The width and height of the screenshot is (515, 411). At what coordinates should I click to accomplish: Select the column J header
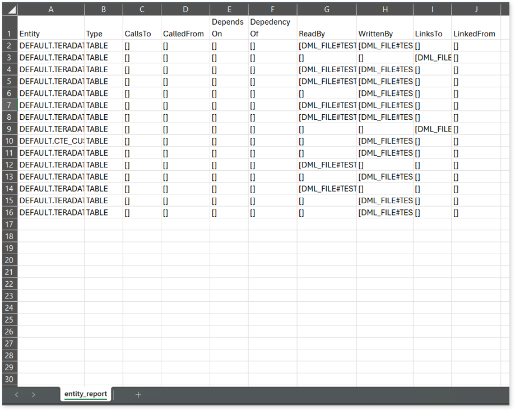[x=476, y=10]
